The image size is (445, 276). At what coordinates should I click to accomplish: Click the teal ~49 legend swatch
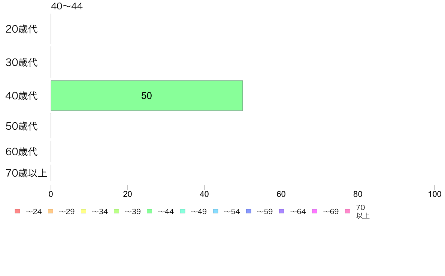182,211
